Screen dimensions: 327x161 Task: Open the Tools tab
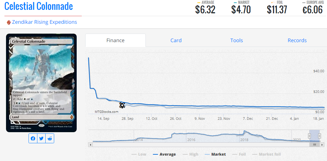pyautogui.click(x=236, y=40)
